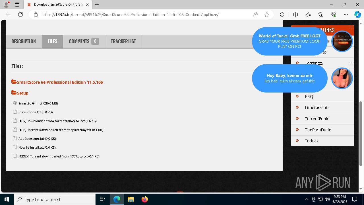
Task: Refresh the current page
Action: [20, 15]
